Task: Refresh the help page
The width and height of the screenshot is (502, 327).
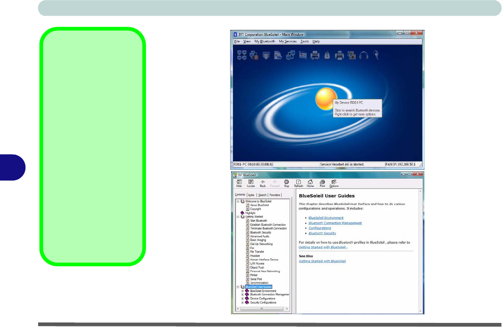Action: [298, 183]
